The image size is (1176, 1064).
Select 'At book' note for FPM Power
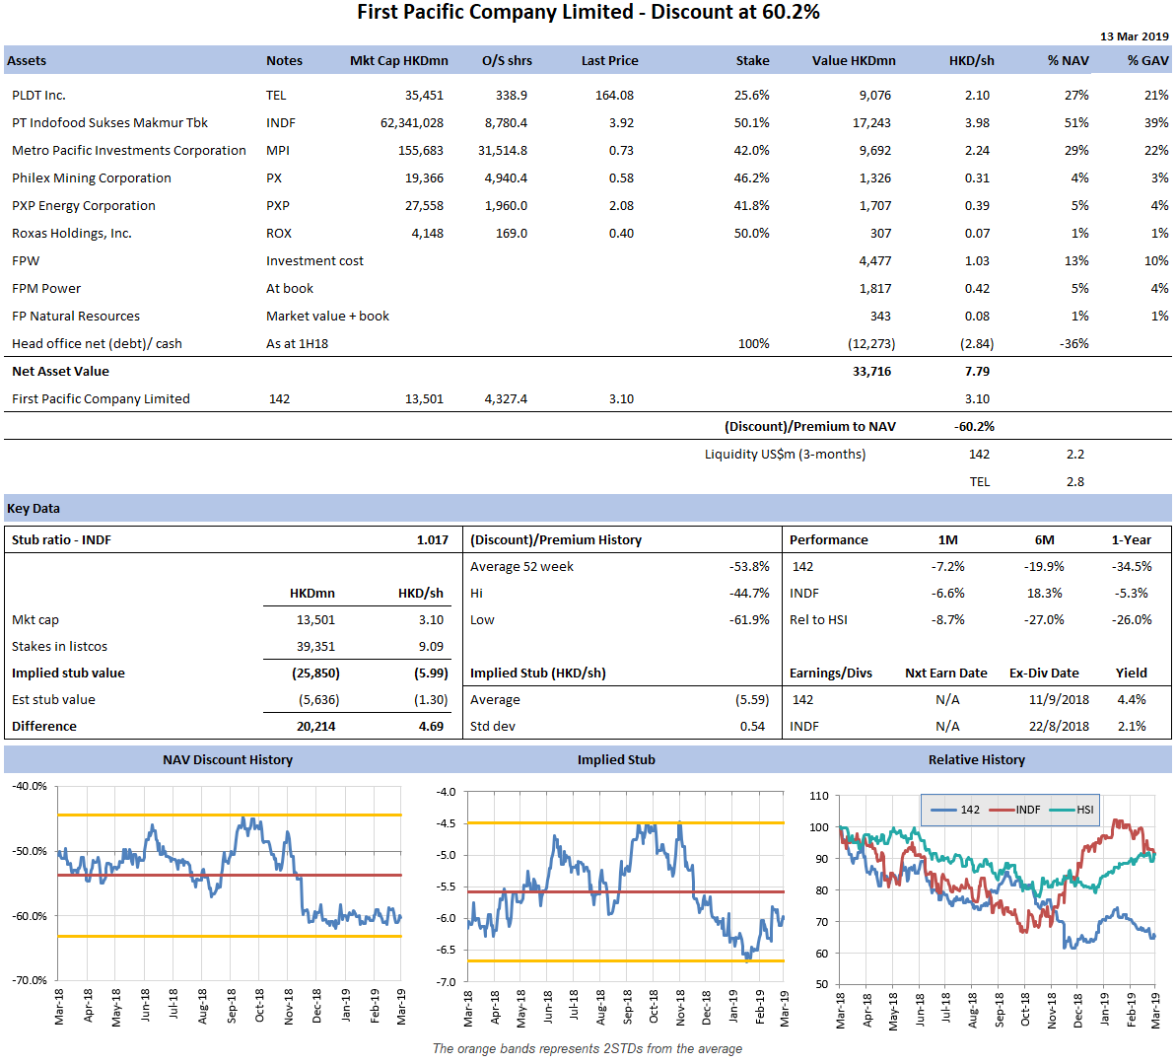[x=290, y=289]
